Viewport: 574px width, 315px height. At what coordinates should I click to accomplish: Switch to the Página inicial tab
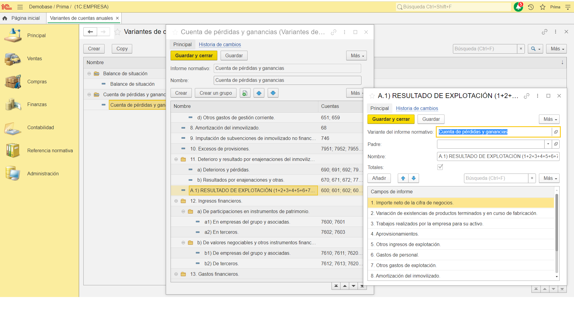25,18
